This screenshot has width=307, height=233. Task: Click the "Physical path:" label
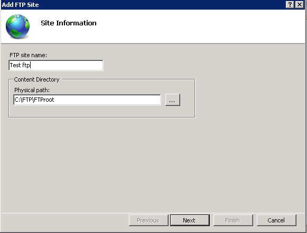click(x=32, y=90)
